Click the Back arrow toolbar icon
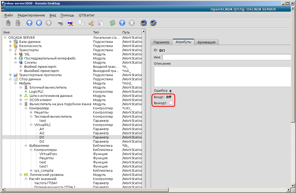 (x=39, y=23)
